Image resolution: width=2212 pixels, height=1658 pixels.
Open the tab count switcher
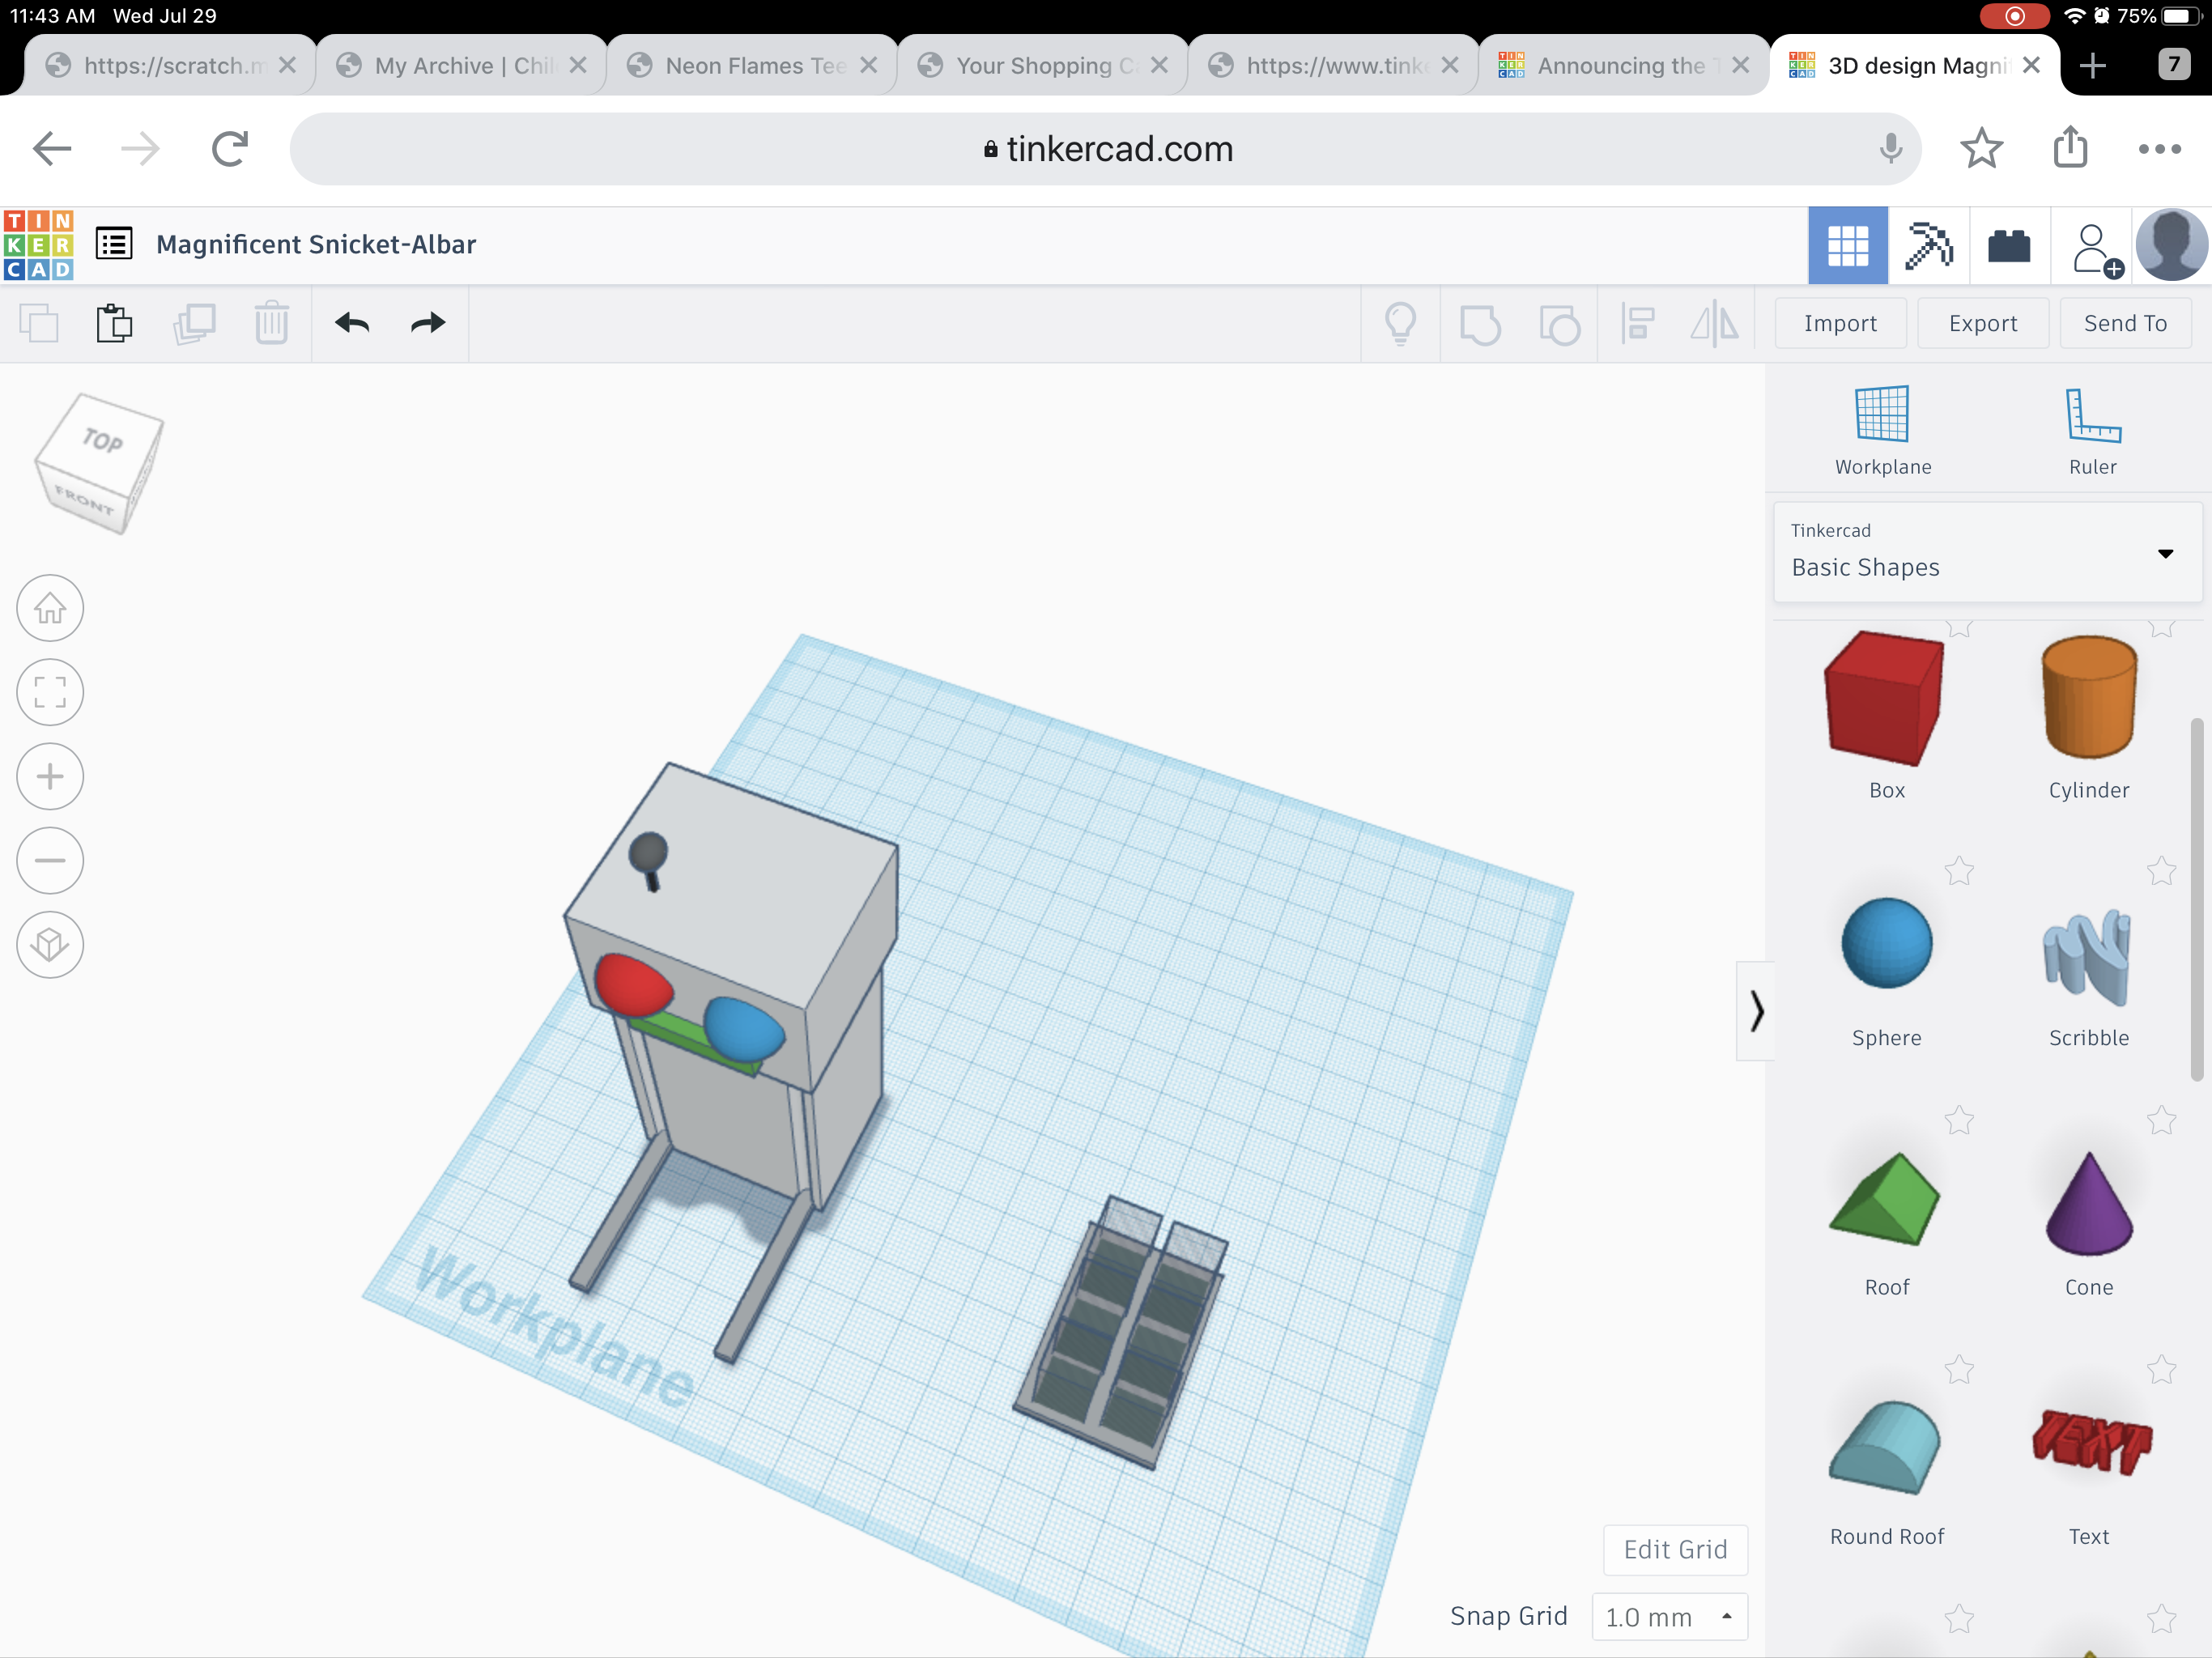coord(2174,65)
